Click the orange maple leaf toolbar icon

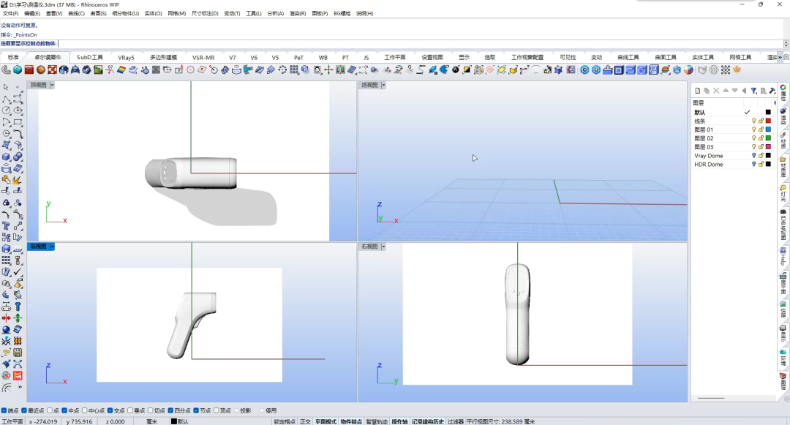[737, 70]
